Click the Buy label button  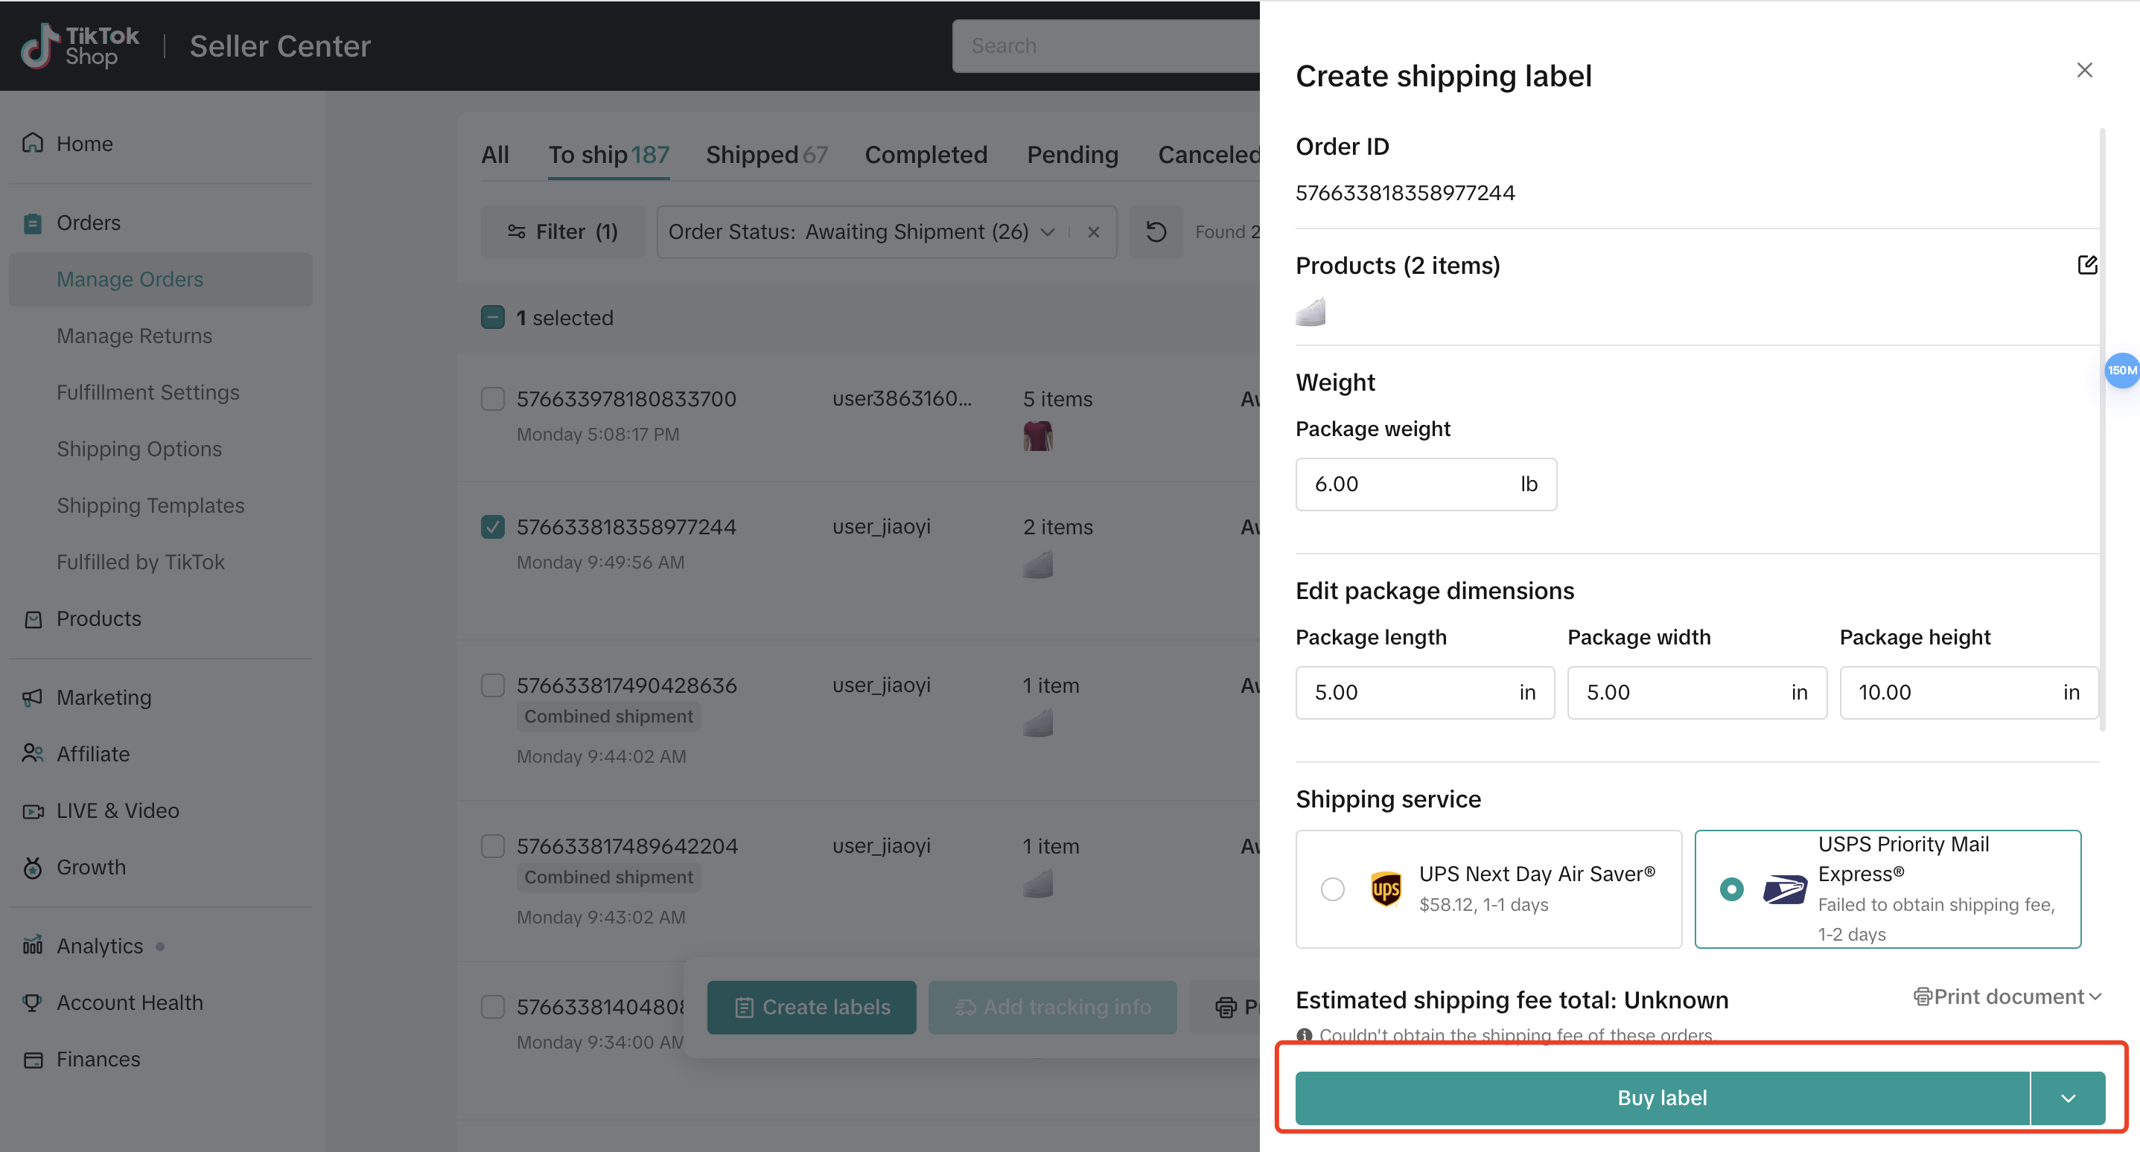1661,1098
